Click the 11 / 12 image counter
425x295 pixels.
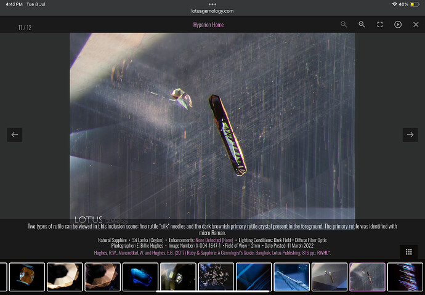(25, 28)
